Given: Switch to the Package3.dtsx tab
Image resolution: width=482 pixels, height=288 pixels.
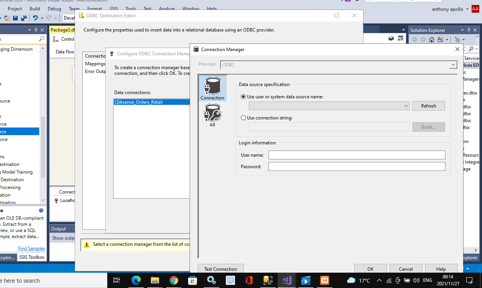Looking at the screenshot, I should coord(63,30).
